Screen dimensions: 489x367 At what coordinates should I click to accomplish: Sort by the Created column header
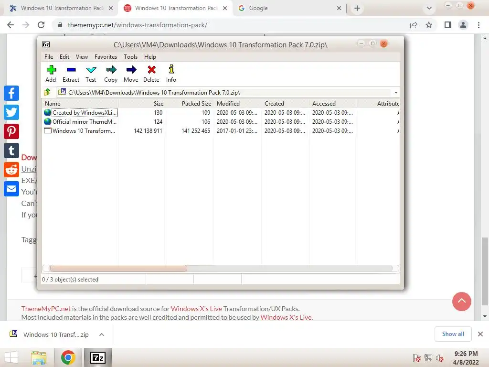pos(285,104)
